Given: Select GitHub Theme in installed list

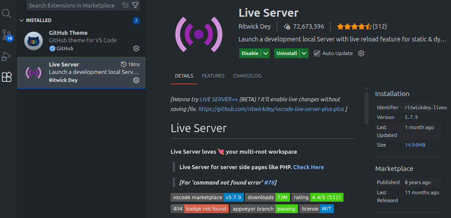Looking at the screenshot, I should pyautogui.click(x=82, y=41).
